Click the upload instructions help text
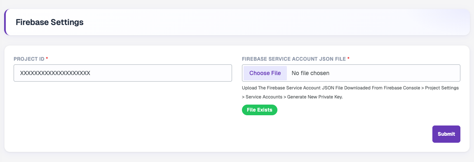 click(350, 93)
